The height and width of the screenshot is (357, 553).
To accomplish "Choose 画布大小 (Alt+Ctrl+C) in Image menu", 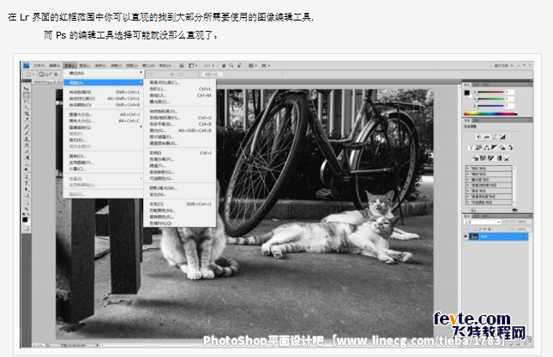I will [104, 121].
